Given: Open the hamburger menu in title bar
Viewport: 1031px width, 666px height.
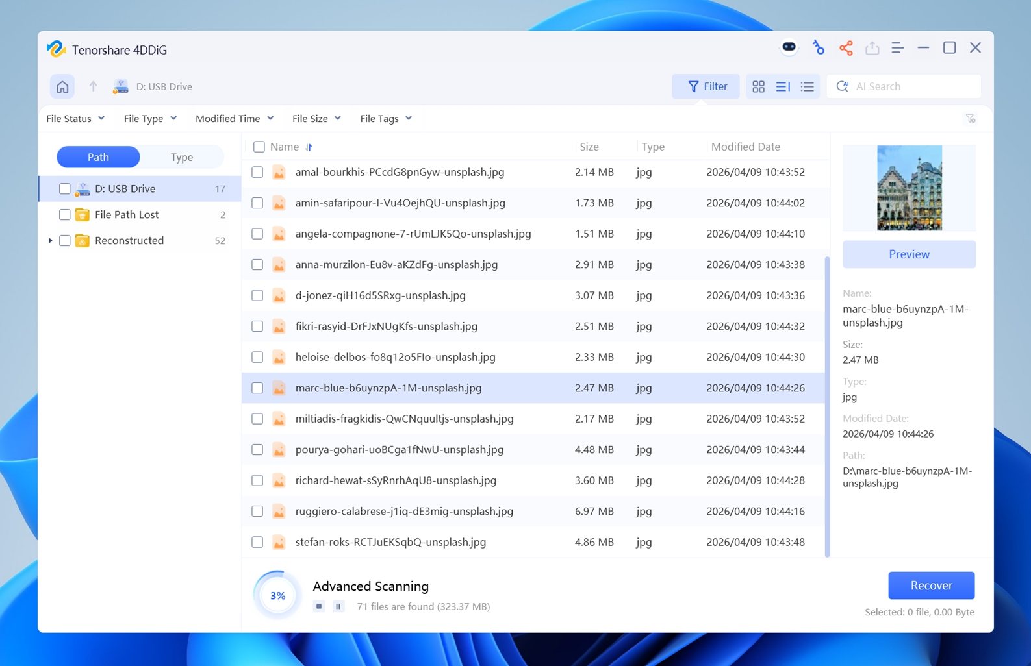Looking at the screenshot, I should pos(897,48).
